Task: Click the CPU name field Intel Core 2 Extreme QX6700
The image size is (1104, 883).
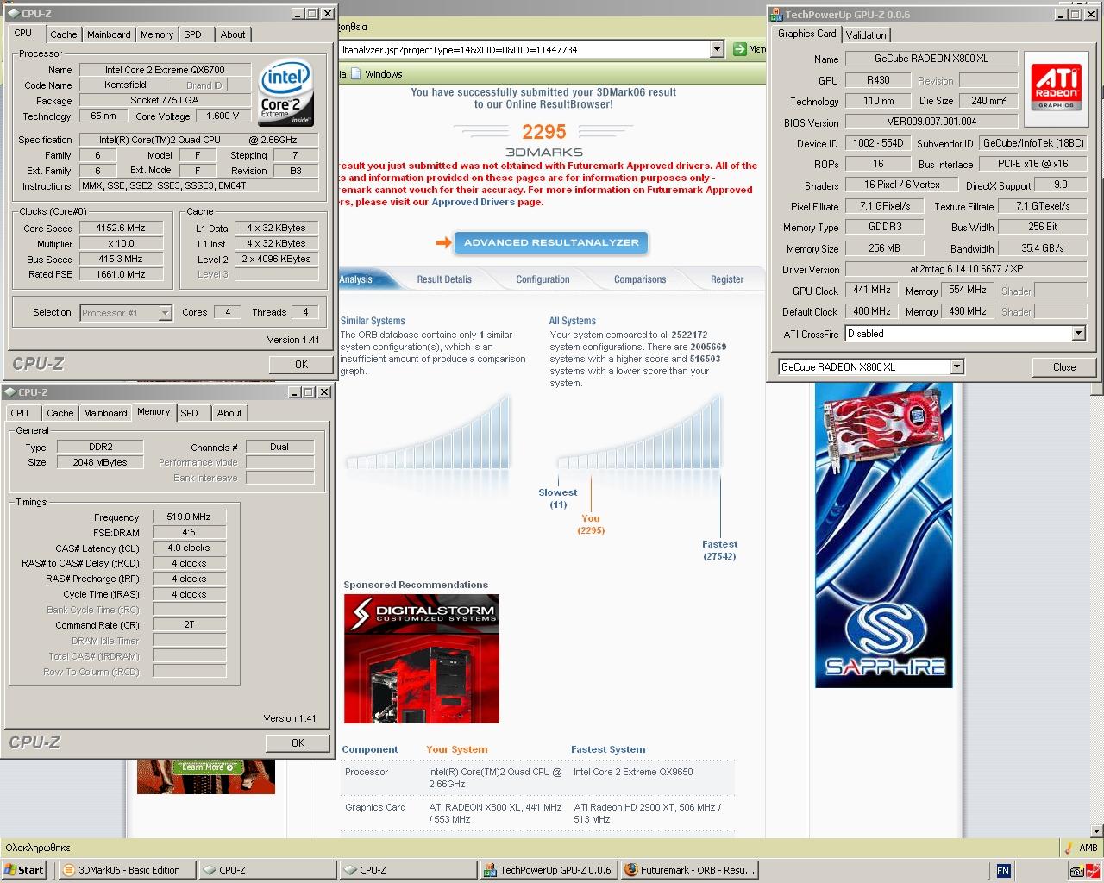Action: [165, 70]
